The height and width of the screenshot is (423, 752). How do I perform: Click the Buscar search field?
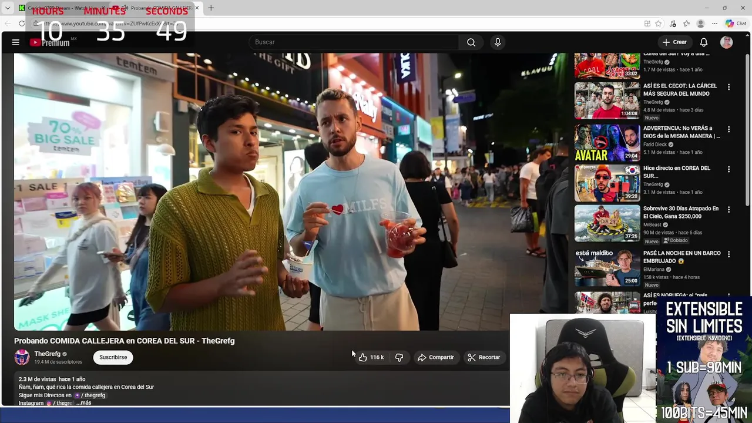(354, 42)
